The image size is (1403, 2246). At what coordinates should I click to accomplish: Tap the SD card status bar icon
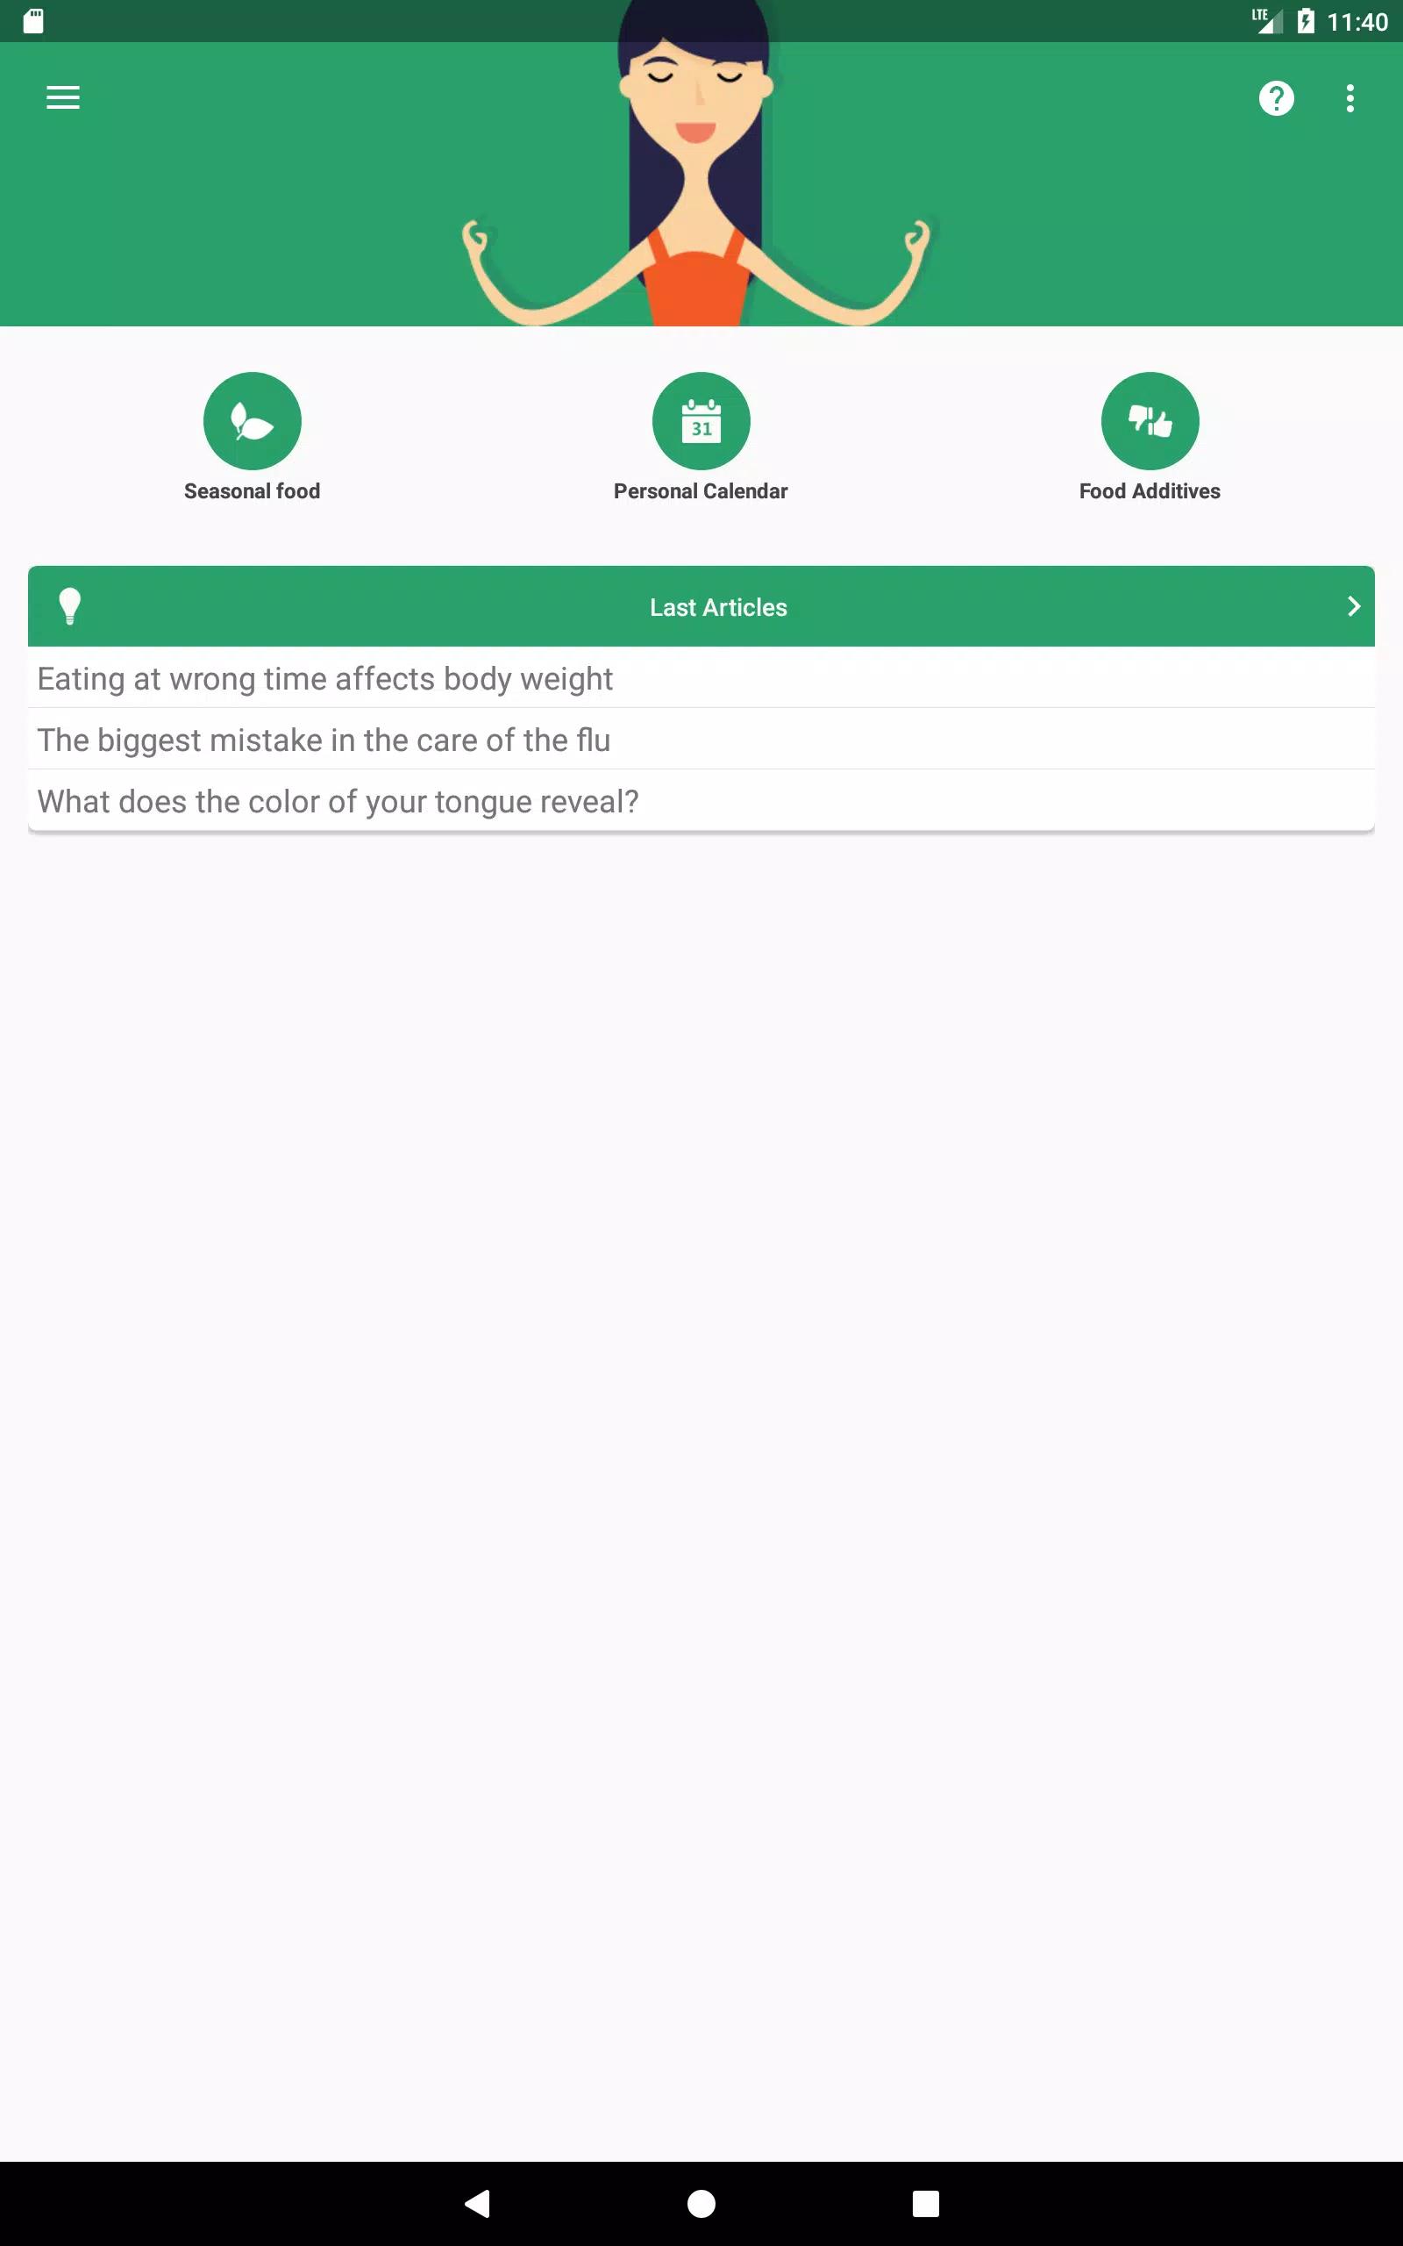tap(33, 21)
